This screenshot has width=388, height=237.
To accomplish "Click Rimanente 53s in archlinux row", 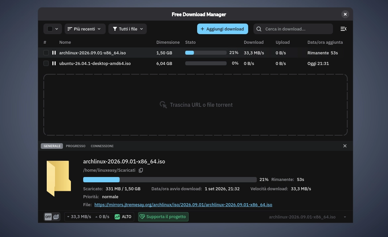I will 323,53.
